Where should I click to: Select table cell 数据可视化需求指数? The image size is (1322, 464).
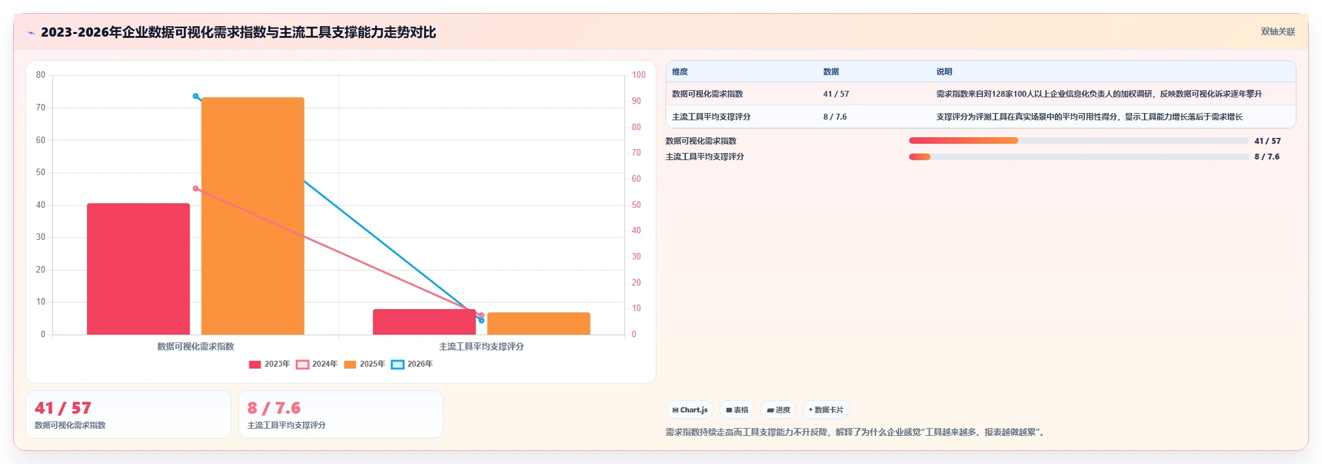click(707, 94)
